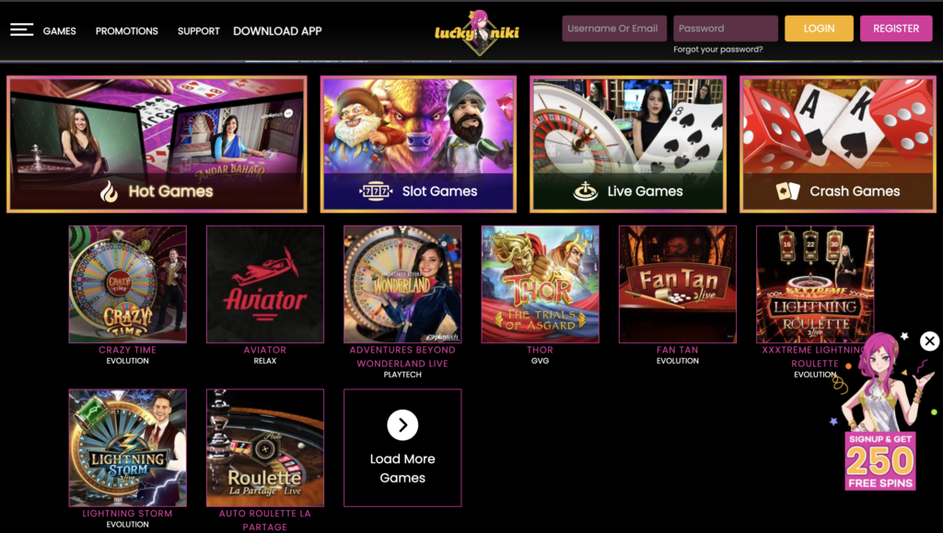Click the Signup 250 Free Spins banner

coord(880,461)
